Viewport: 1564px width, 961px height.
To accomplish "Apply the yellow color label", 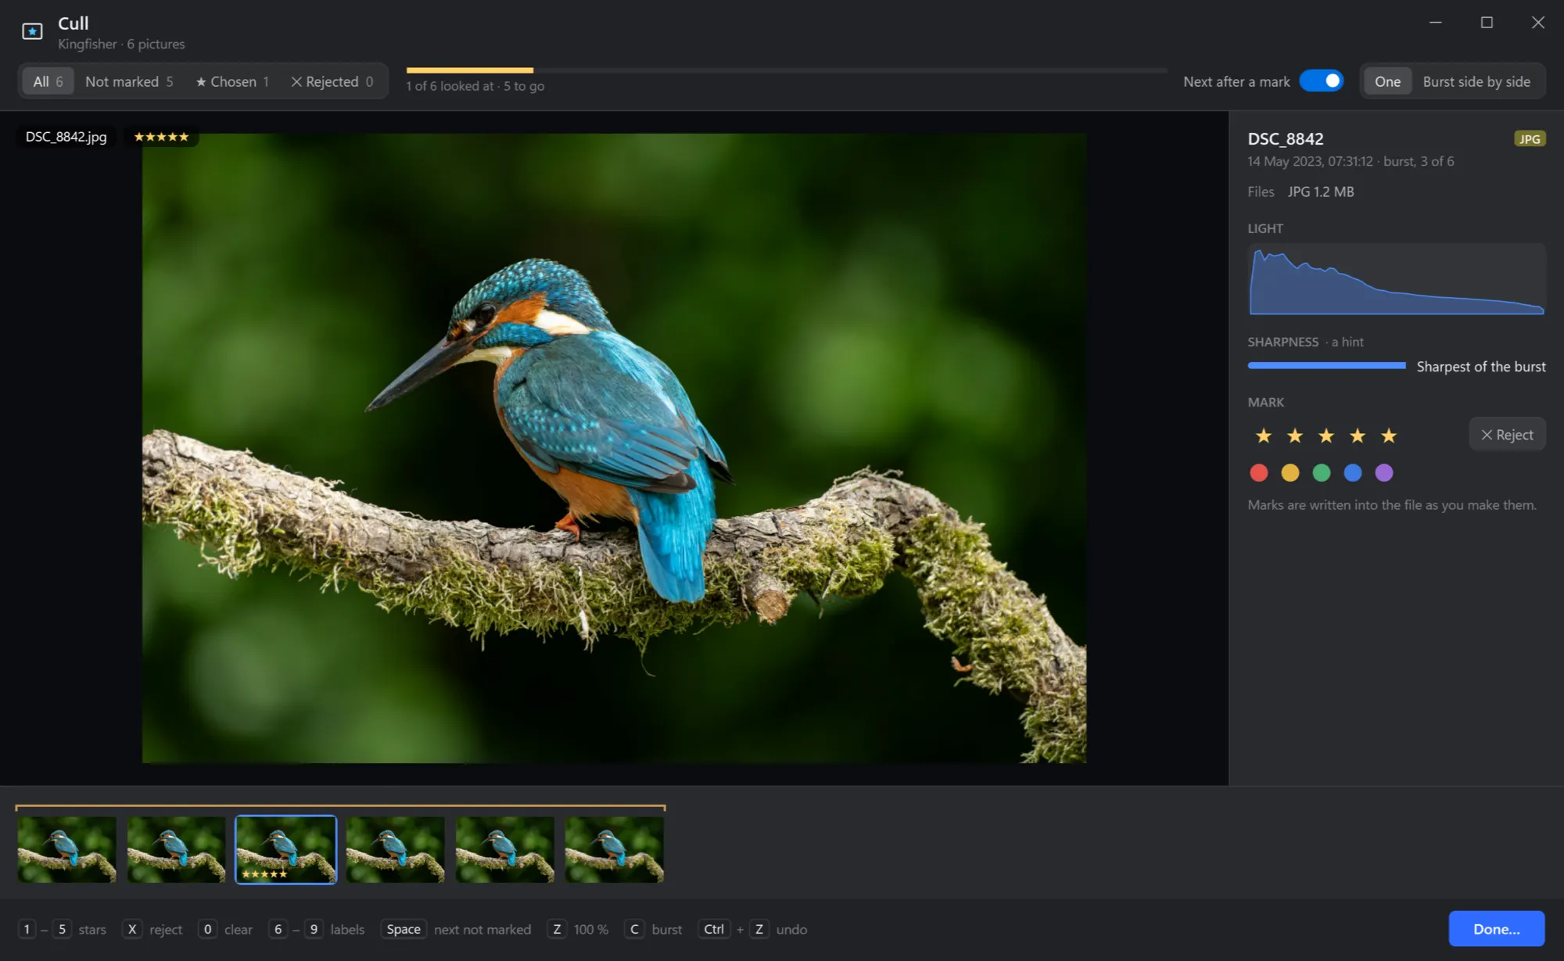I will [x=1290, y=472].
